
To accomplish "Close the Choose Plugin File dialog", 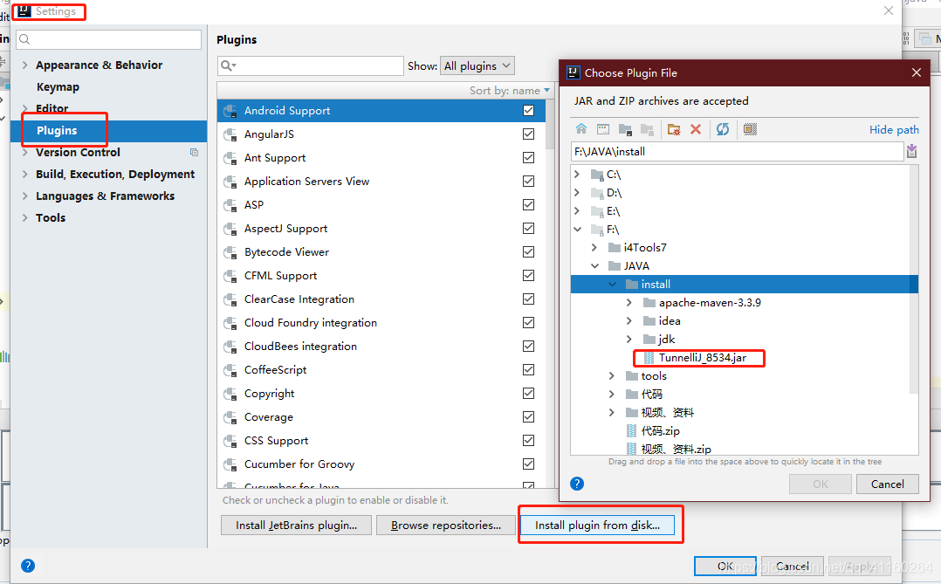I will (x=917, y=72).
